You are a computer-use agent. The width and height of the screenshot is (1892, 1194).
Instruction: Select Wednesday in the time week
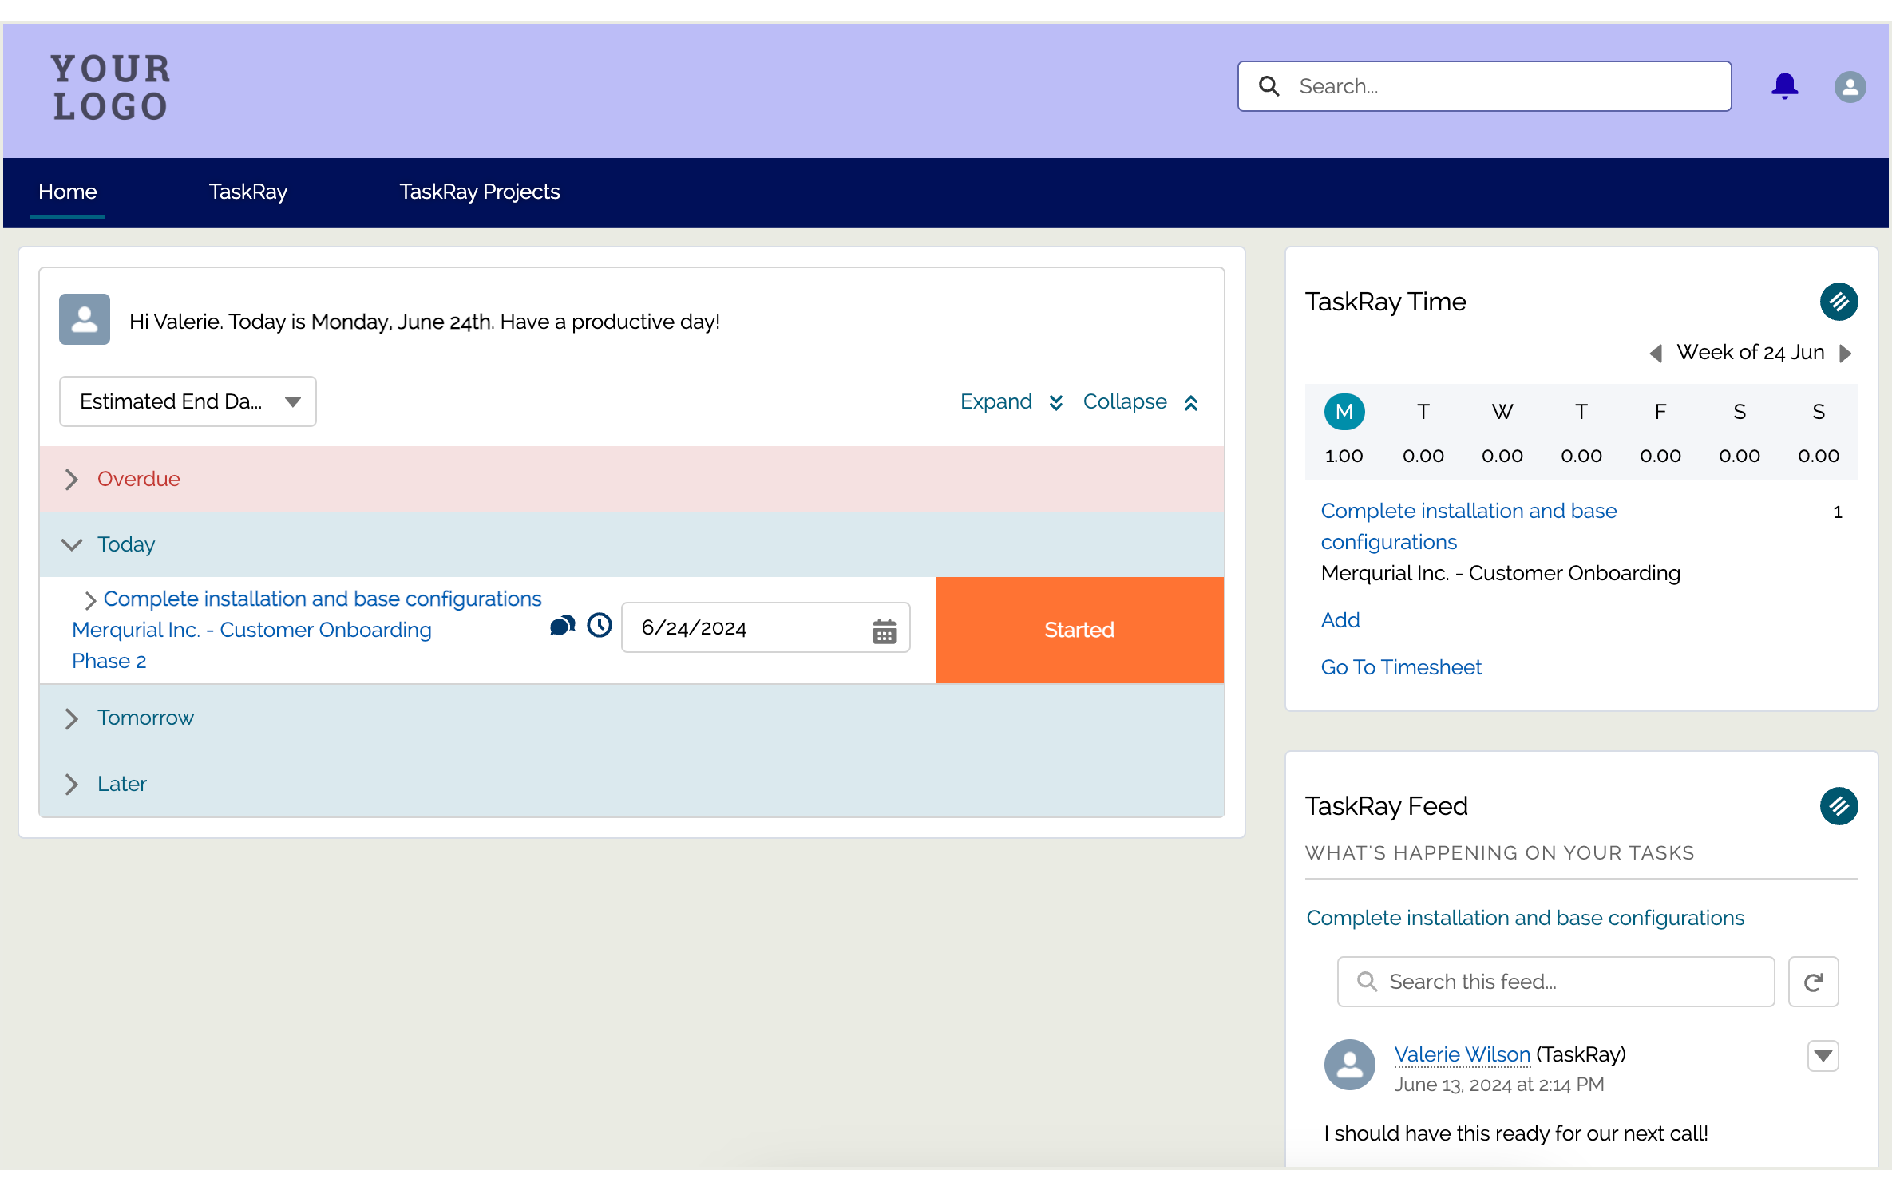1502,412
